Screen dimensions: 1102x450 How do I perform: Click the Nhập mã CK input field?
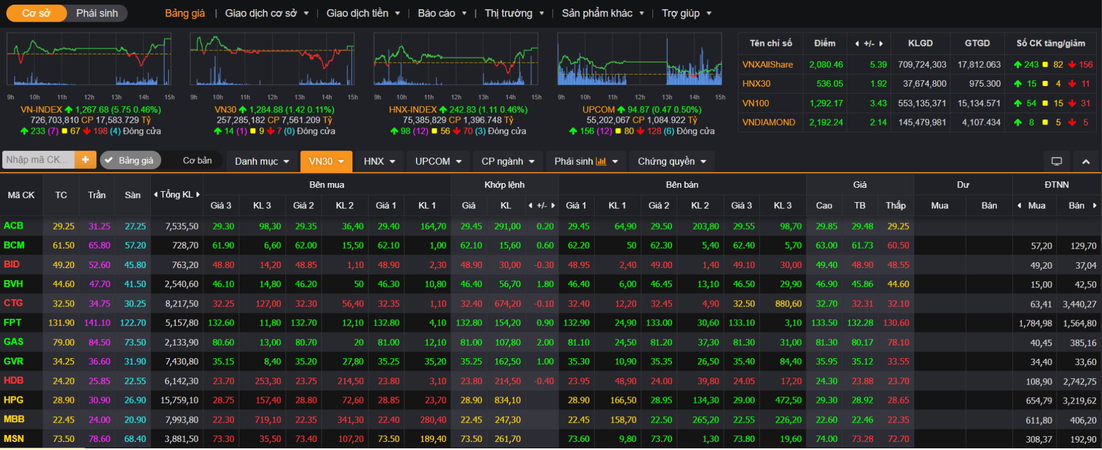38,160
